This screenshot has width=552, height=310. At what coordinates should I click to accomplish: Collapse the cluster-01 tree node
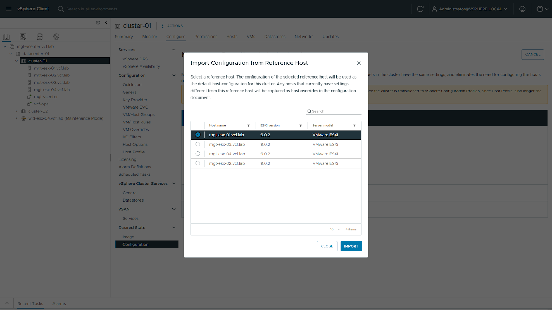point(16,61)
